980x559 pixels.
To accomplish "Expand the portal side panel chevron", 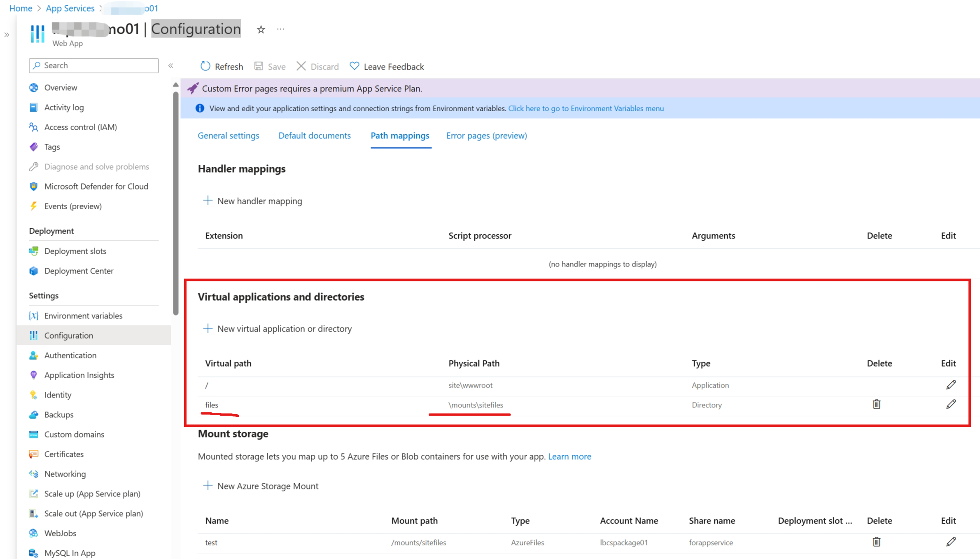I will [x=7, y=35].
